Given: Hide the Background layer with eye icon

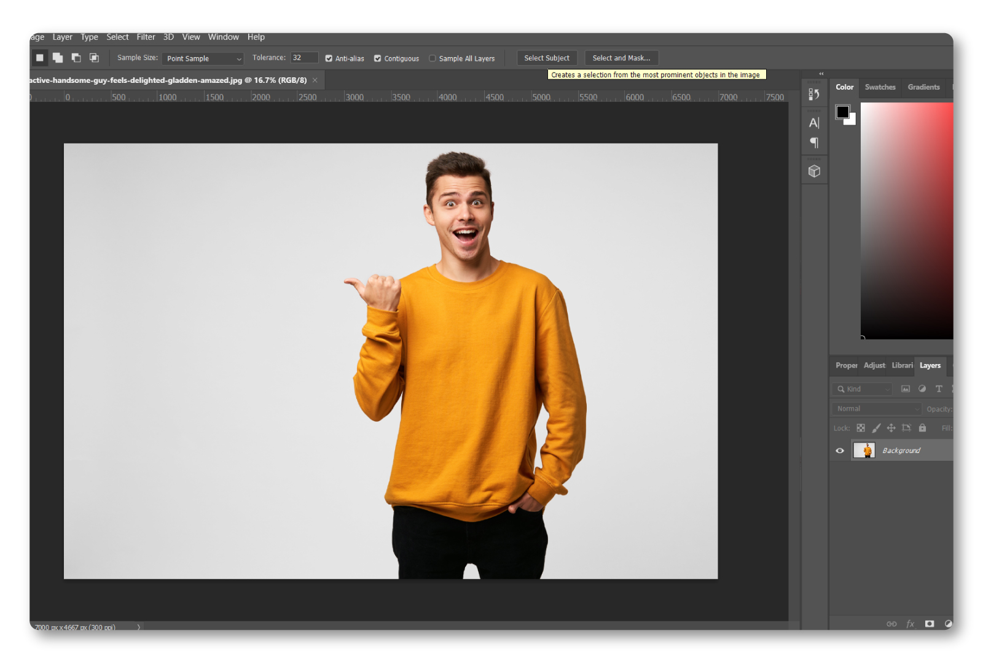Looking at the screenshot, I should click(840, 451).
